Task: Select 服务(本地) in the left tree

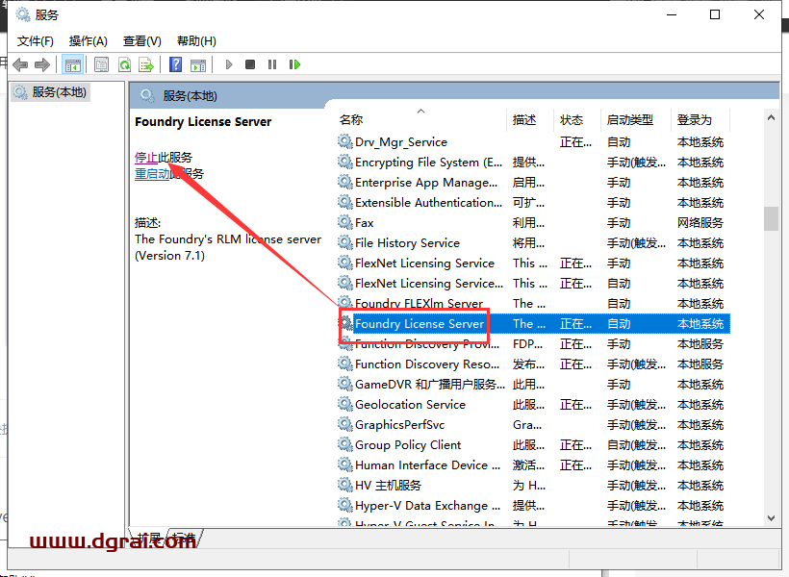Action: pos(51,92)
